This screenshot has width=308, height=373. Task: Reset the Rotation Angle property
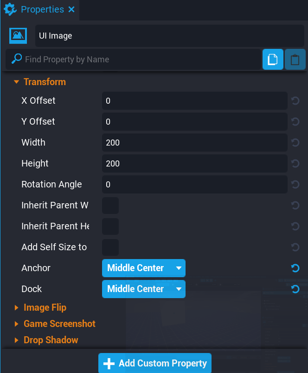click(295, 185)
